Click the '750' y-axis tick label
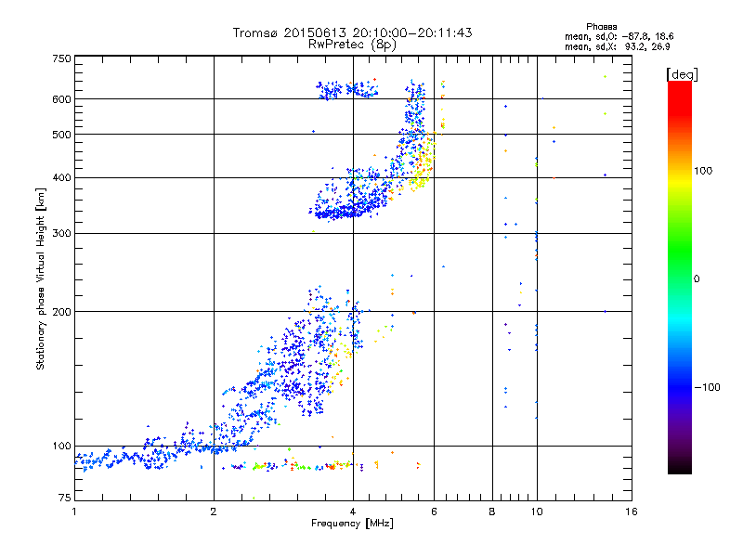Screen dimensions: 743x557 coord(61,58)
